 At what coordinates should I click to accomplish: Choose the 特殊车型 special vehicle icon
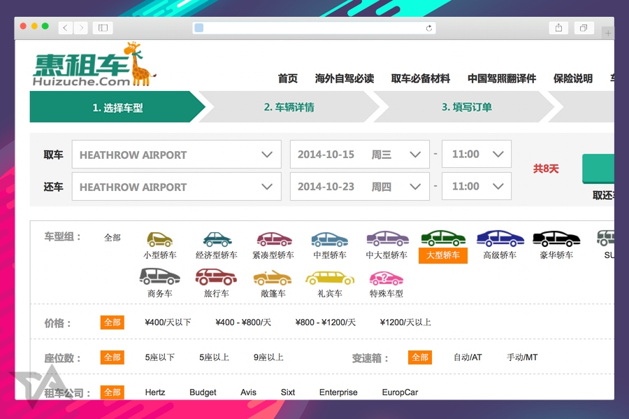[x=386, y=278]
